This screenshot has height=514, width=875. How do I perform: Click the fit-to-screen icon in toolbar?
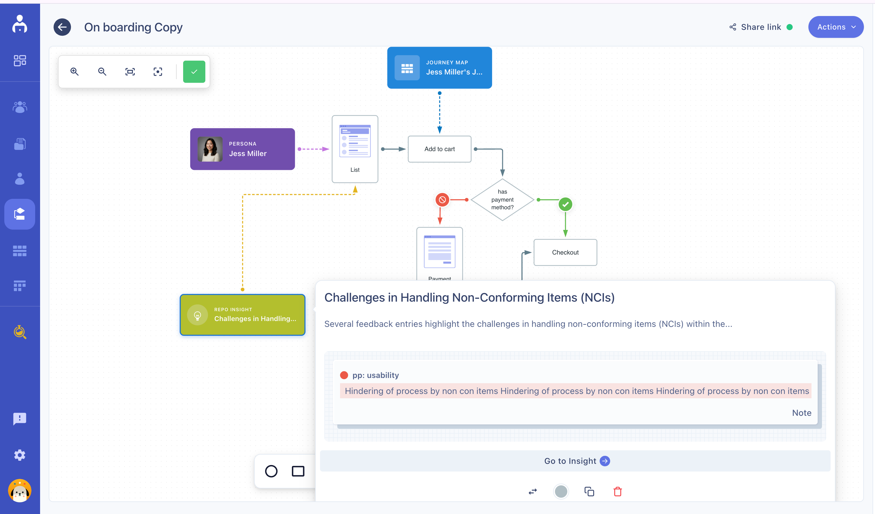tap(130, 71)
